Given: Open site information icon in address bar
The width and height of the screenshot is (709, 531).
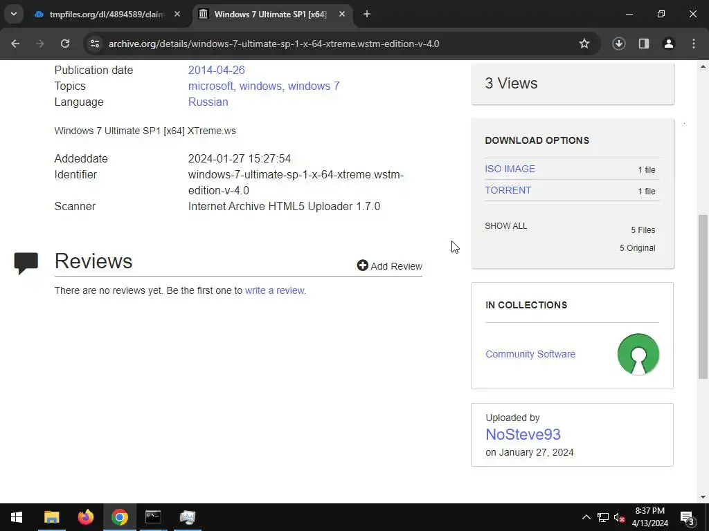Looking at the screenshot, I should click(94, 44).
